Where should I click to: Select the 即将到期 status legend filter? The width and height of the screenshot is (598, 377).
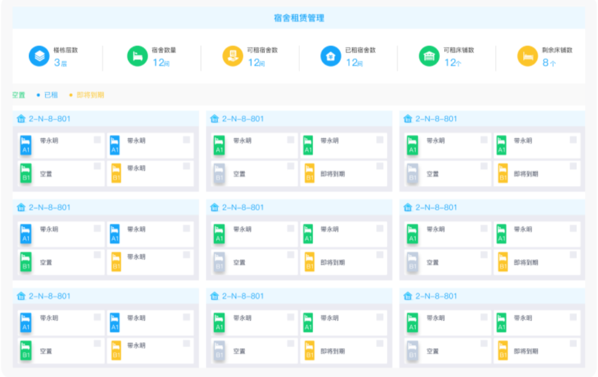pyautogui.click(x=86, y=95)
